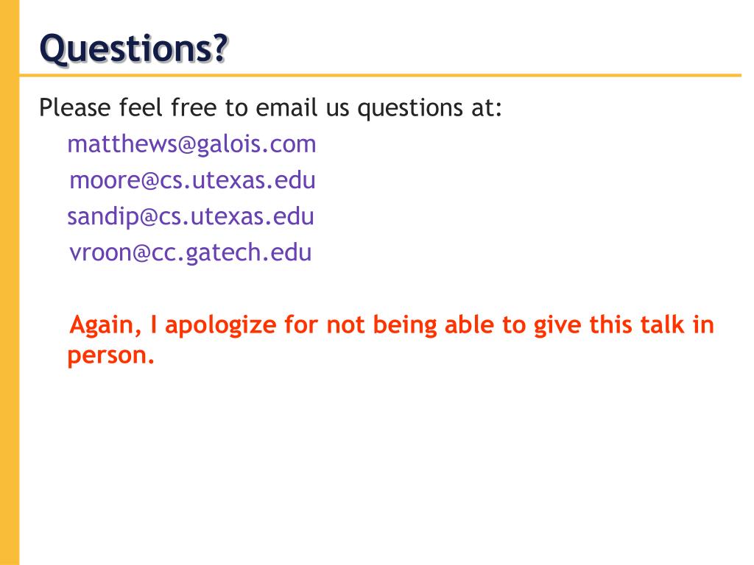Click the yellow vertical sidebar stripe

[10, 282]
